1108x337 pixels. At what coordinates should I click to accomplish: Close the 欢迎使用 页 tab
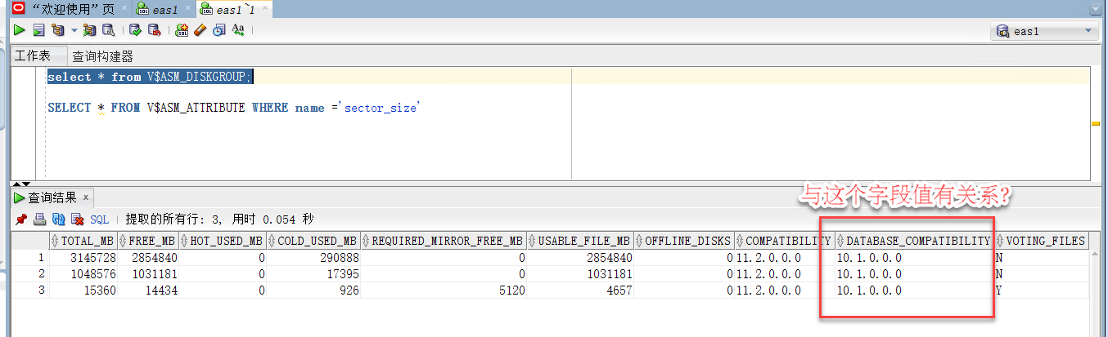click(x=124, y=10)
